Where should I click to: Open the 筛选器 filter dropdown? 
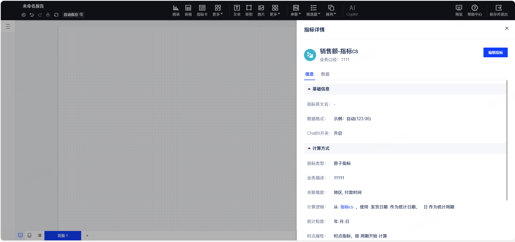click(313, 10)
